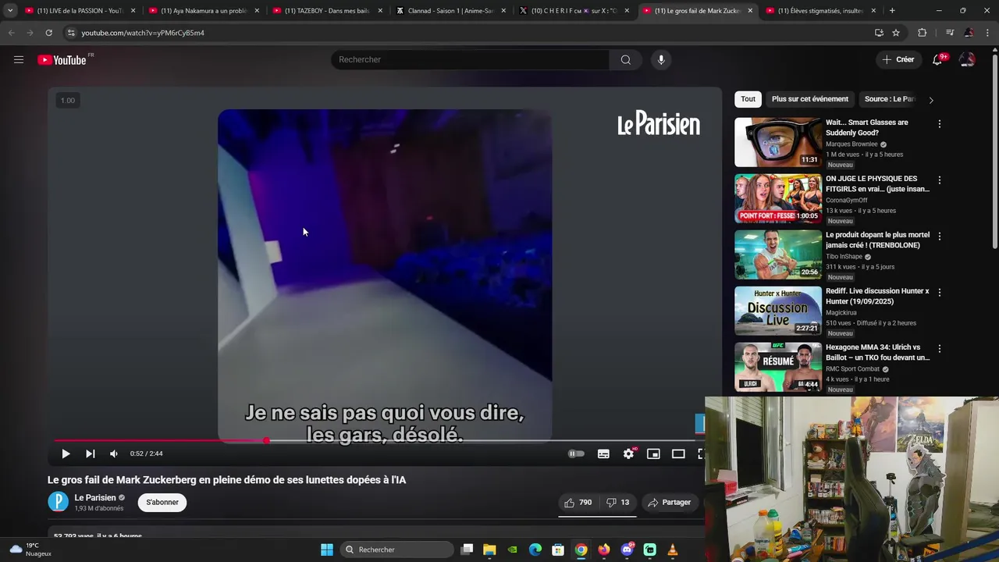The height and width of the screenshot is (562, 999).
Task: Launch VLC from taskbar
Action: pos(673,550)
